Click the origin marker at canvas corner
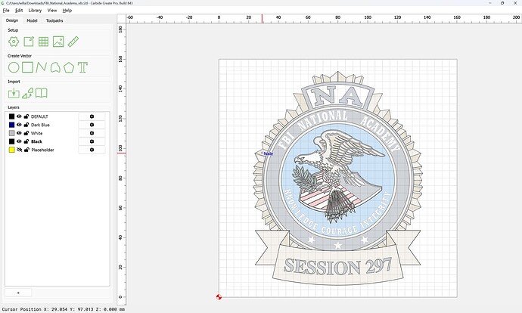Image resolution: width=522 pixels, height=313 pixels. pyautogui.click(x=219, y=297)
